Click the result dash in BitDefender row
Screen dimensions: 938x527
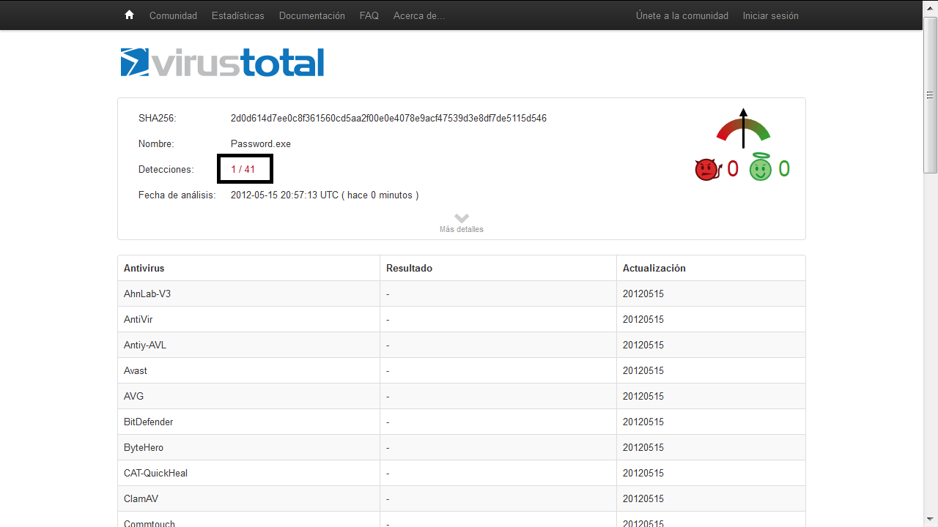(x=388, y=422)
